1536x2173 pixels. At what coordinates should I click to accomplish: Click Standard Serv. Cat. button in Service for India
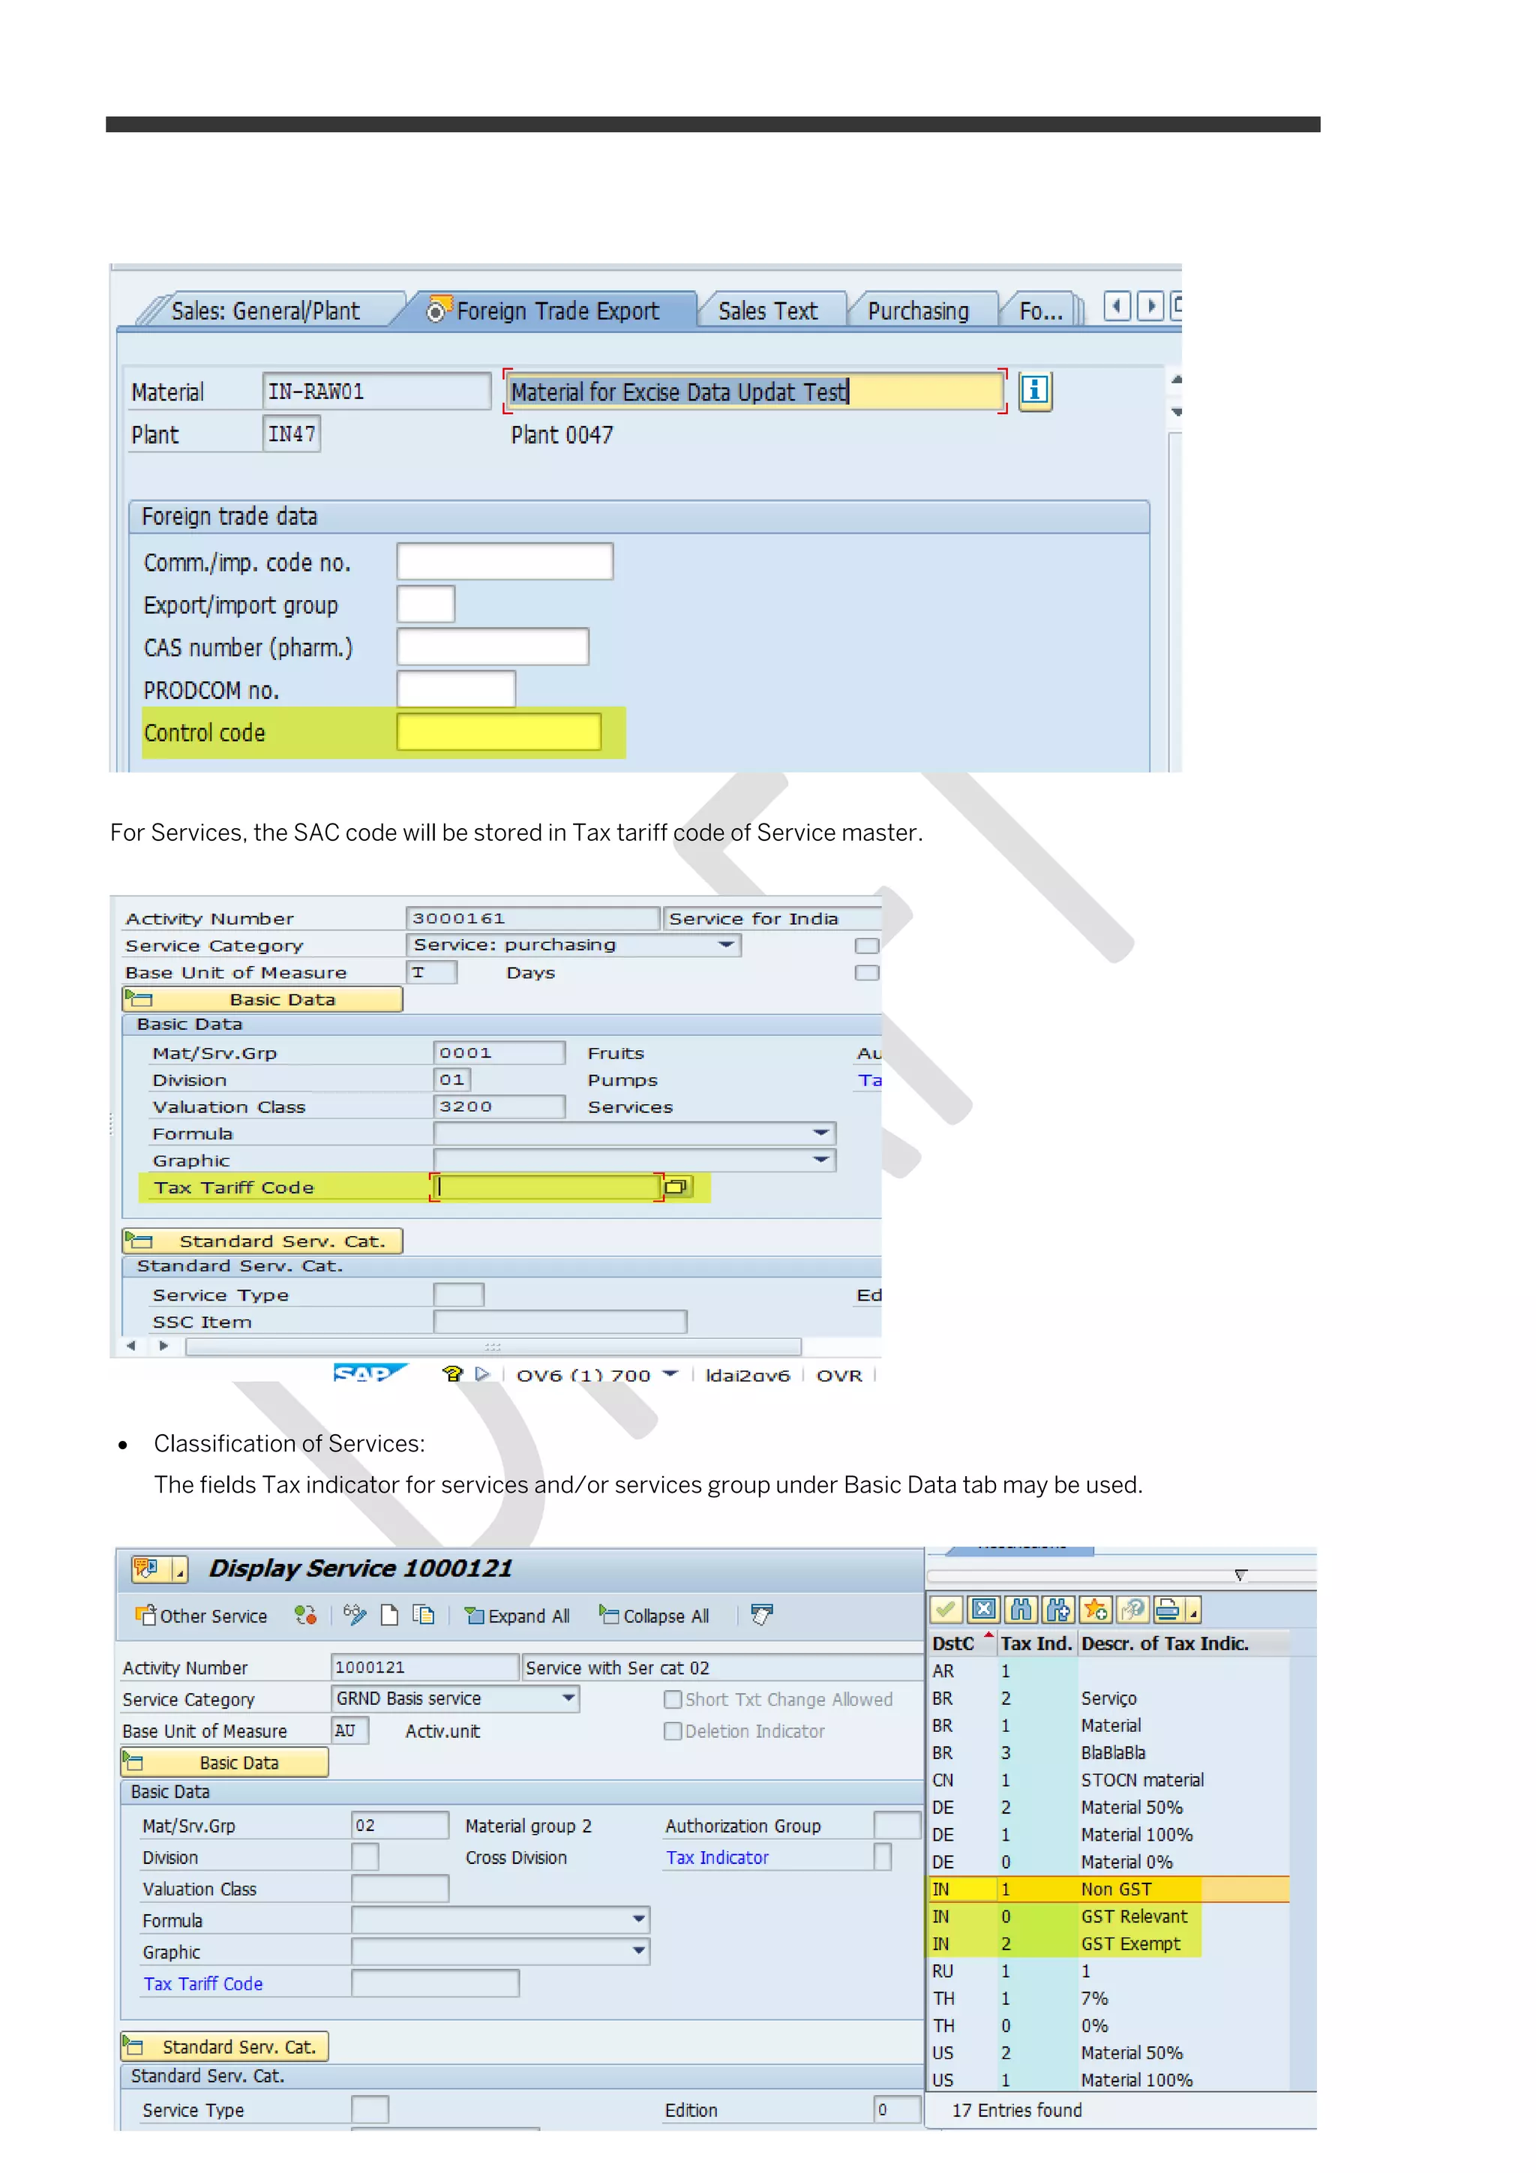pos(263,1241)
